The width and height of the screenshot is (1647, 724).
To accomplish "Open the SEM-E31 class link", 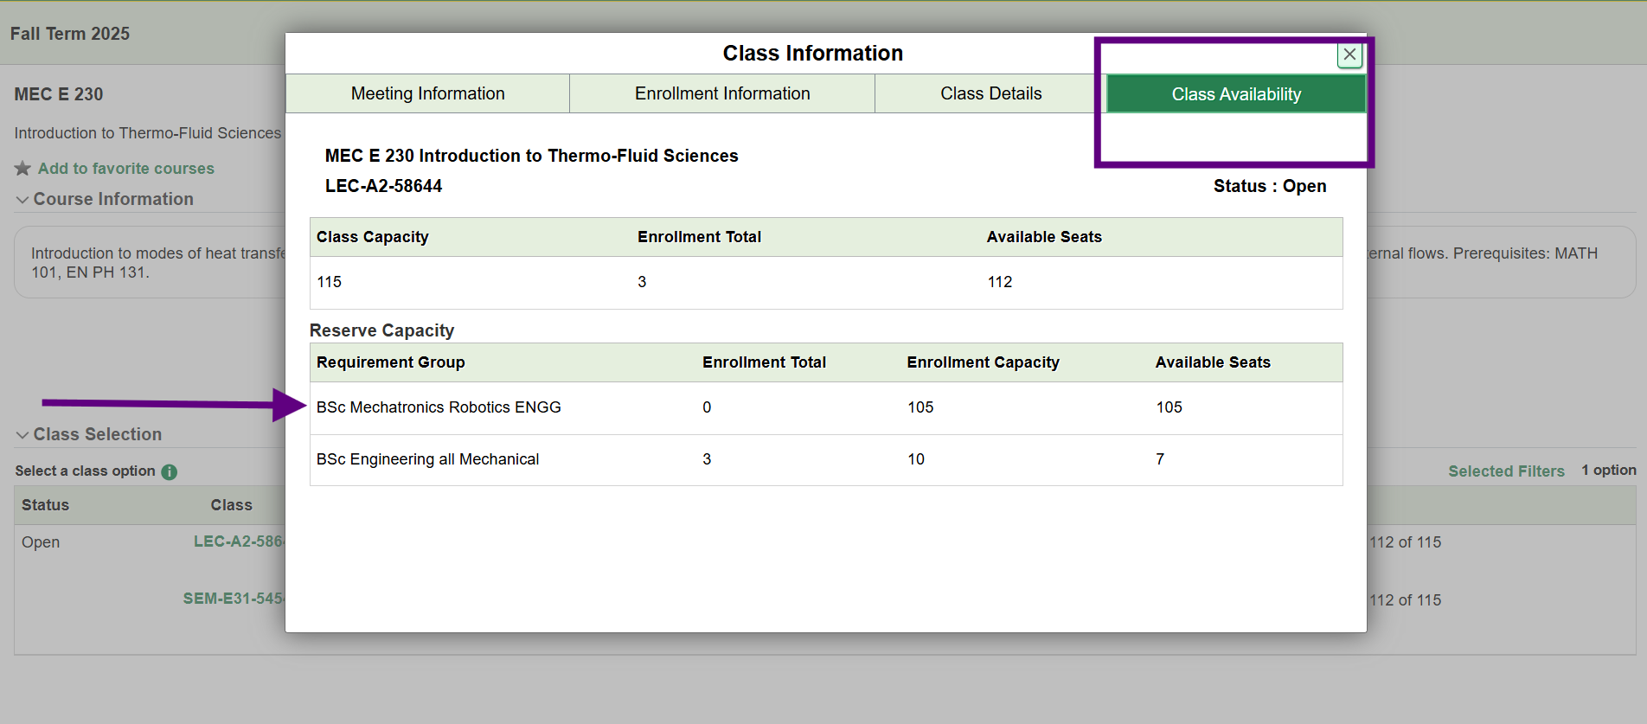I will coord(233,599).
